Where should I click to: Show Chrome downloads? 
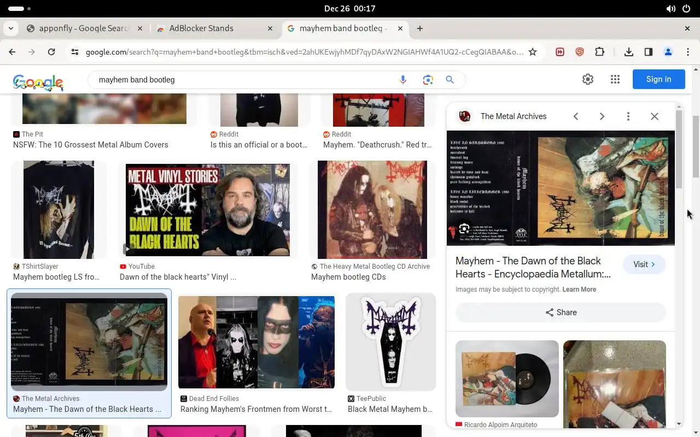tap(629, 52)
